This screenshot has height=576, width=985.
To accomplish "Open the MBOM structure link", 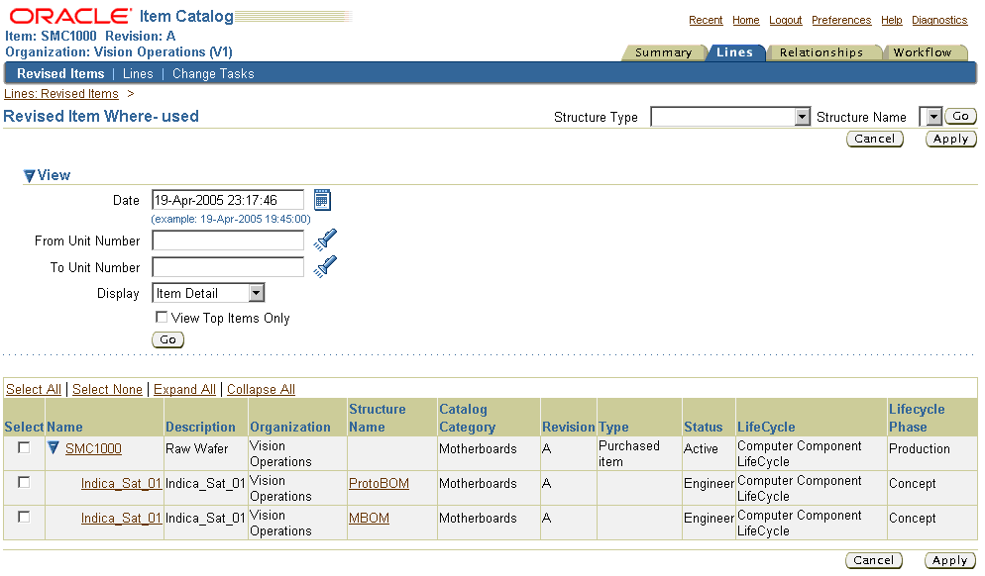I will pyautogui.click(x=369, y=518).
